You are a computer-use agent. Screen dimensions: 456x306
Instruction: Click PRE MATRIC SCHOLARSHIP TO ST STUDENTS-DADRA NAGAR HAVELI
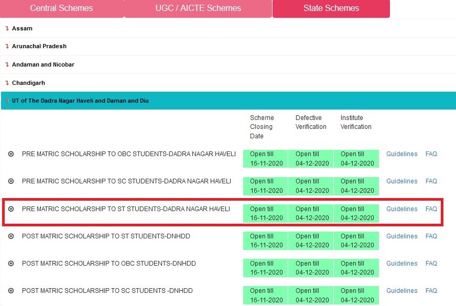coord(126,209)
